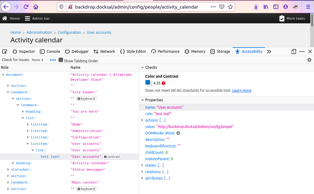Click the browser forward arrow

tap(16, 7)
